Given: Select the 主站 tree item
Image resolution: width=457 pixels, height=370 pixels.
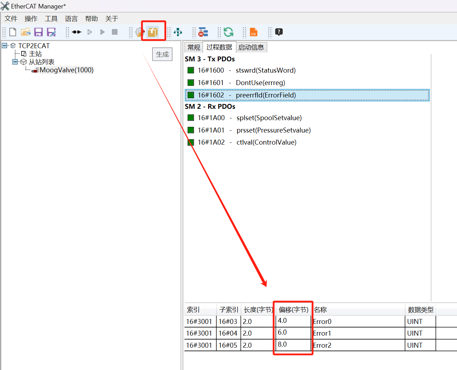Looking at the screenshot, I should (35, 54).
